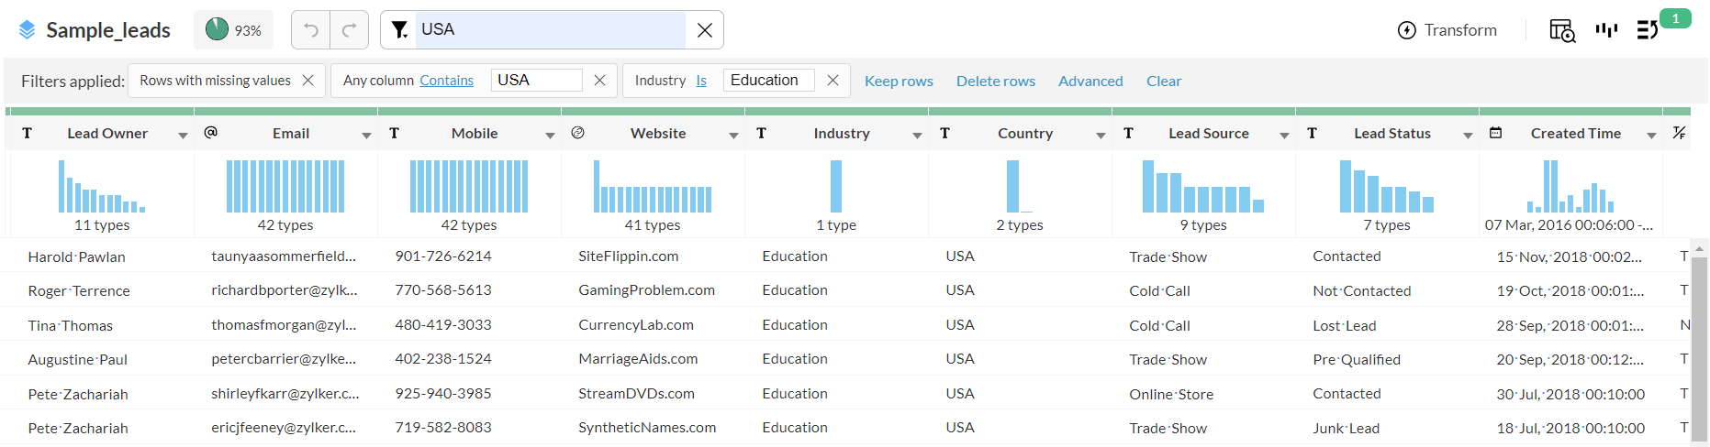
Task: Remove the Industry Is Education filter
Action: pos(833,81)
